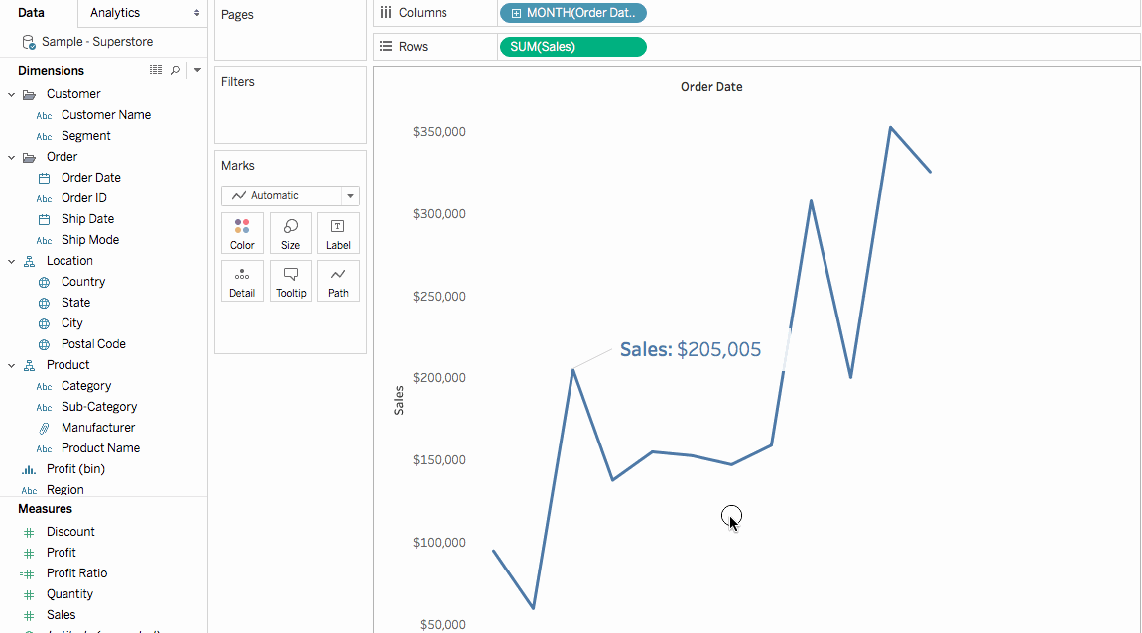Open the view data grid icon in Dimensions
Image resolution: width=1142 pixels, height=633 pixels.
tap(155, 69)
